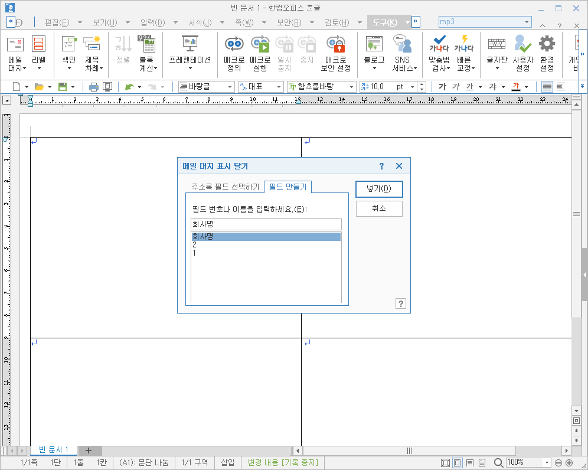Click the Print icon
The width and height of the screenshot is (588, 470).
pyautogui.click(x=94, y=87)
